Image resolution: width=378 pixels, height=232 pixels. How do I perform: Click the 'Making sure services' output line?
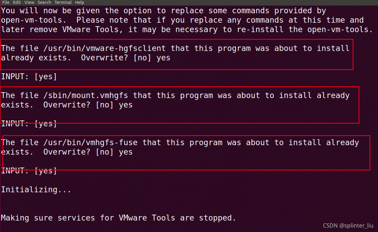click(x=118, y=218)
